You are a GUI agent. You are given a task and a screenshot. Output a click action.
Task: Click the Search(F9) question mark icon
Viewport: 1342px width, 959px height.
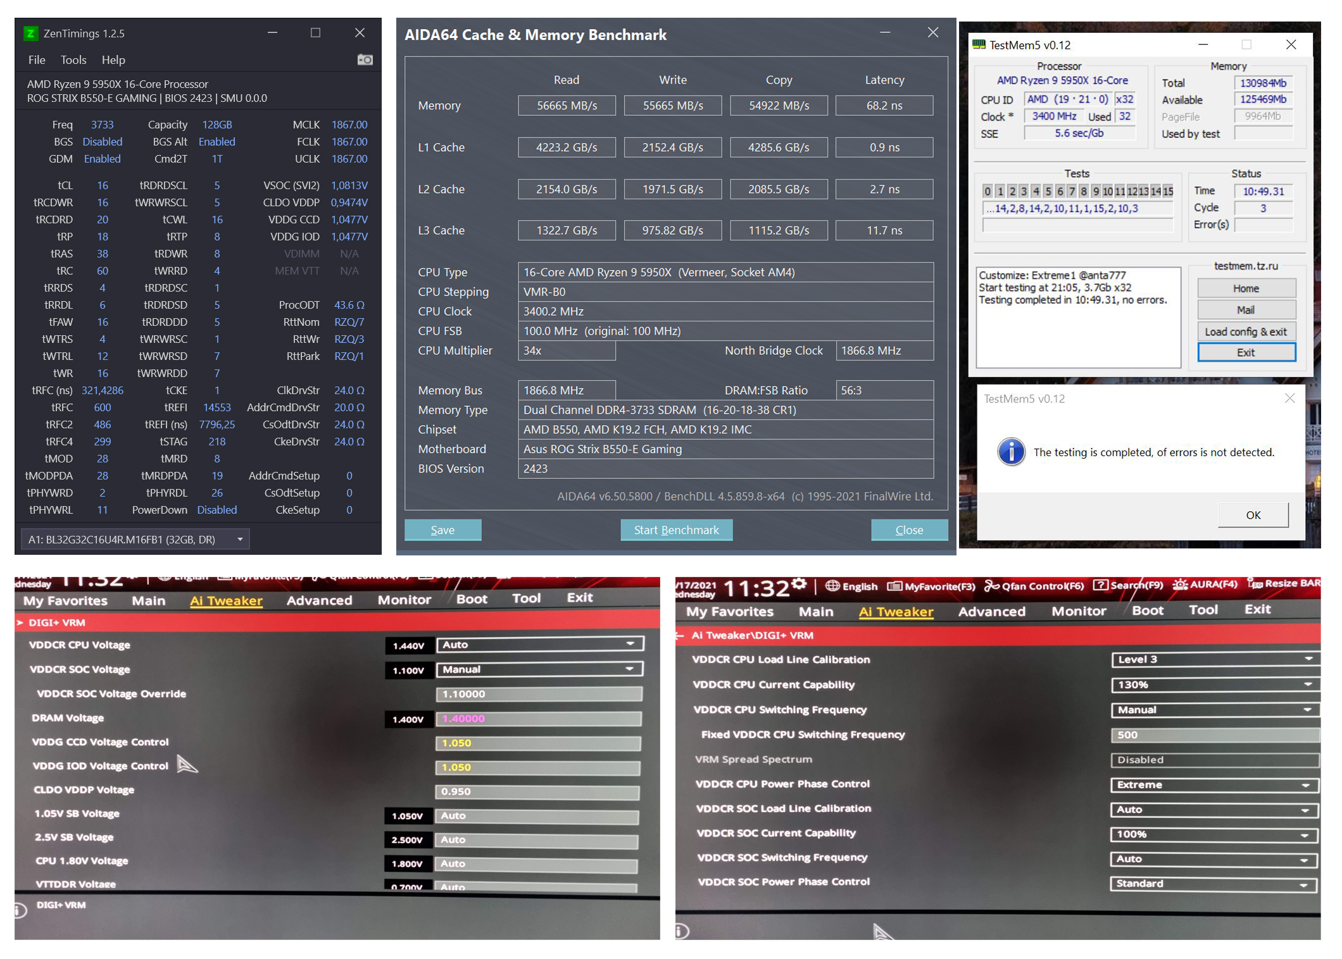[x=1100, y=585]
